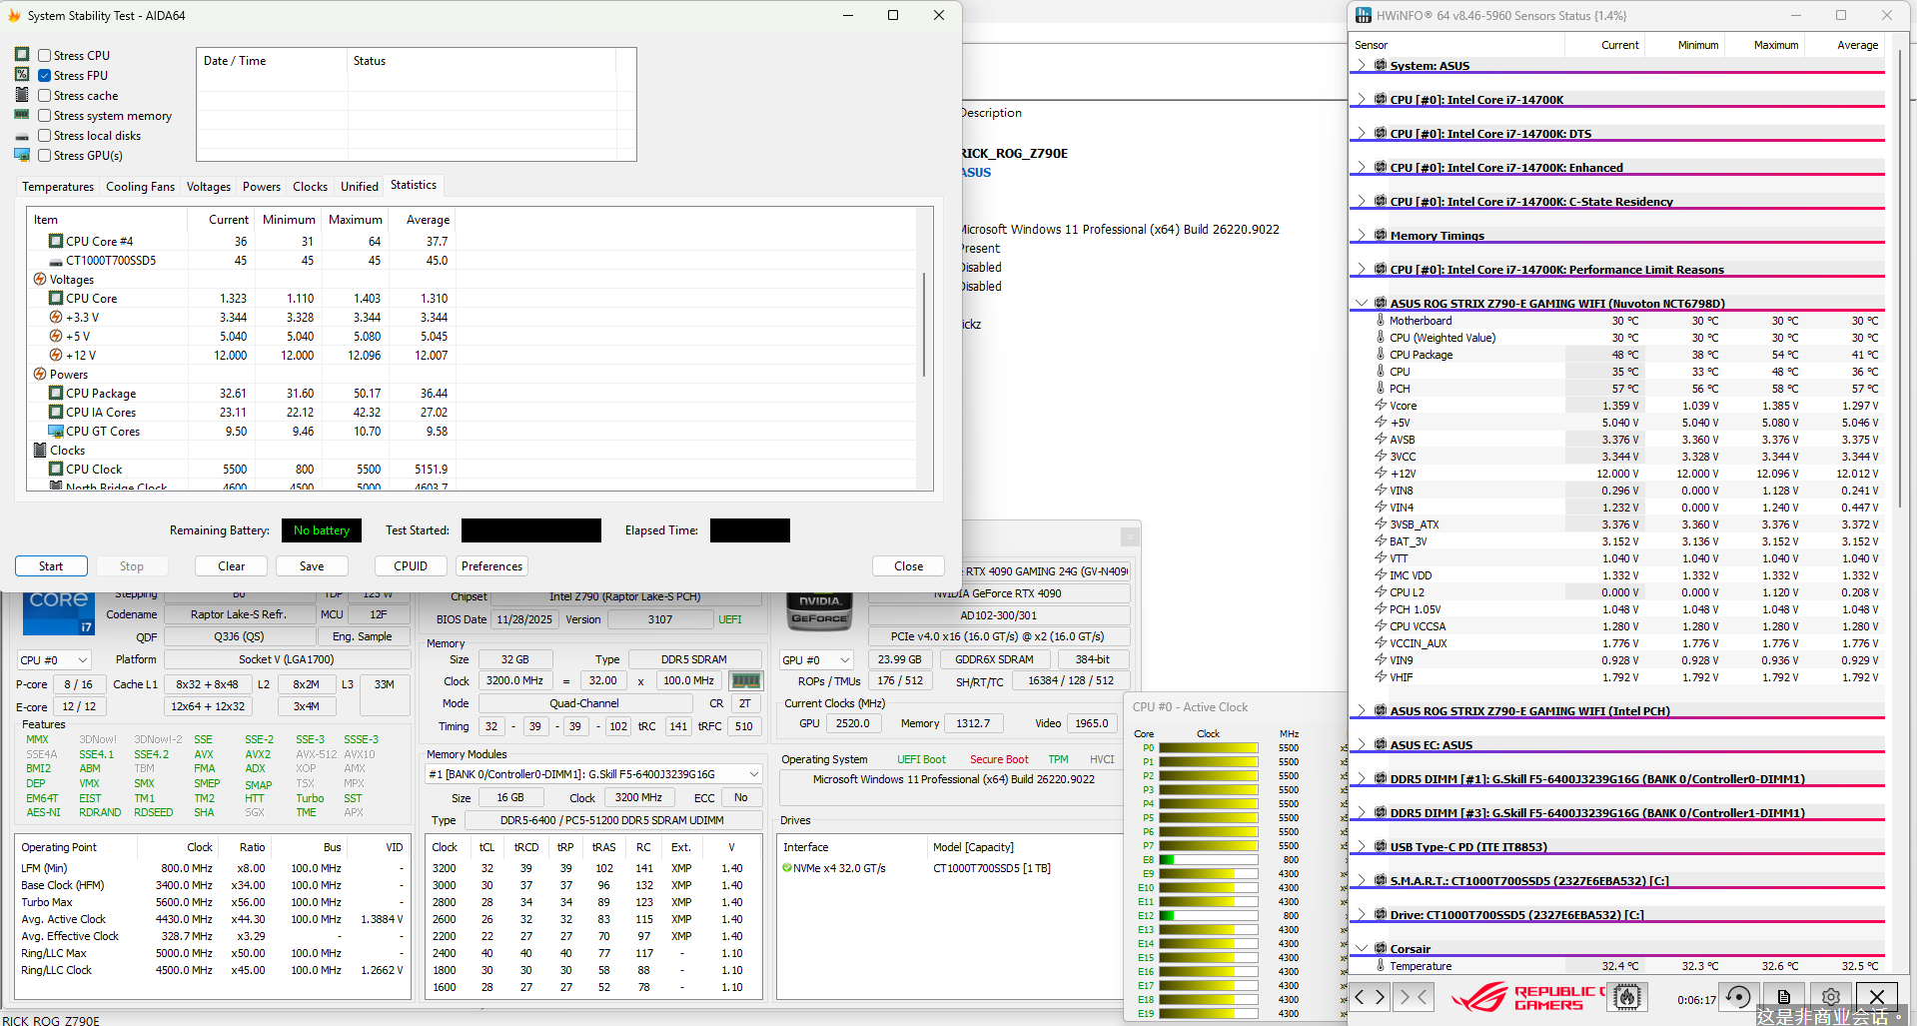The image size is (1917, 1026).
Task: Click HWiNFO collapse-columns arrows button
Action: [x=1414, y=996]
